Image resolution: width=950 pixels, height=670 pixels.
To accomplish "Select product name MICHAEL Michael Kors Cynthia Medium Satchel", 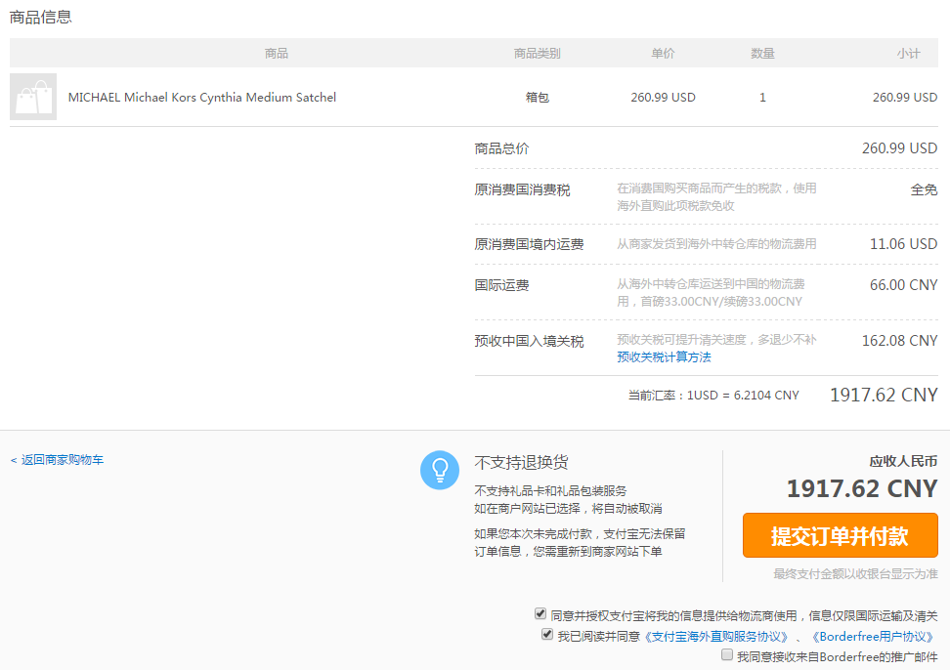I will pyautogui.click(x=201, y=98).
